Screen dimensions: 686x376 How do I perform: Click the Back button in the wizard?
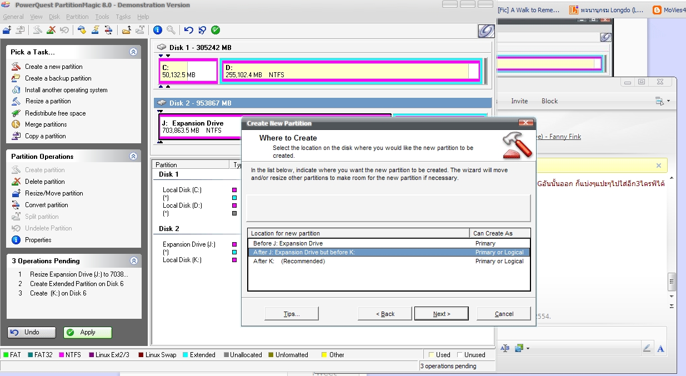point(385,314)
